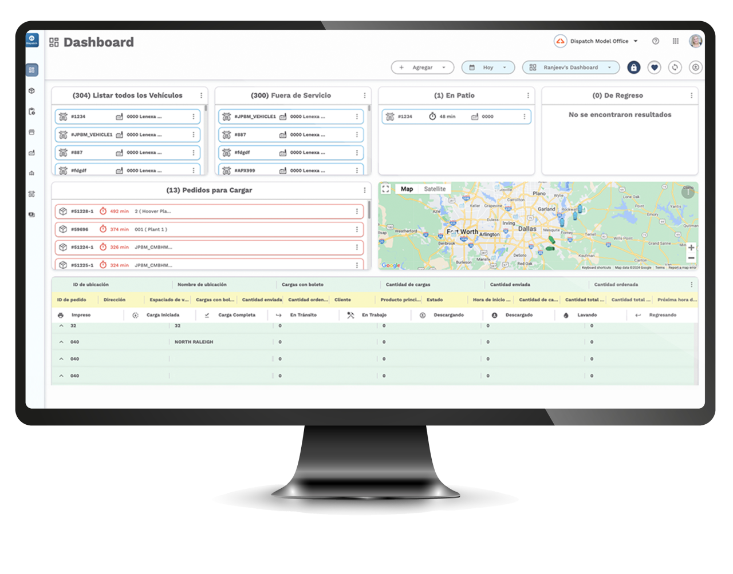Open the Ranjeev's Dashboard selector

(x=571, y=67)
